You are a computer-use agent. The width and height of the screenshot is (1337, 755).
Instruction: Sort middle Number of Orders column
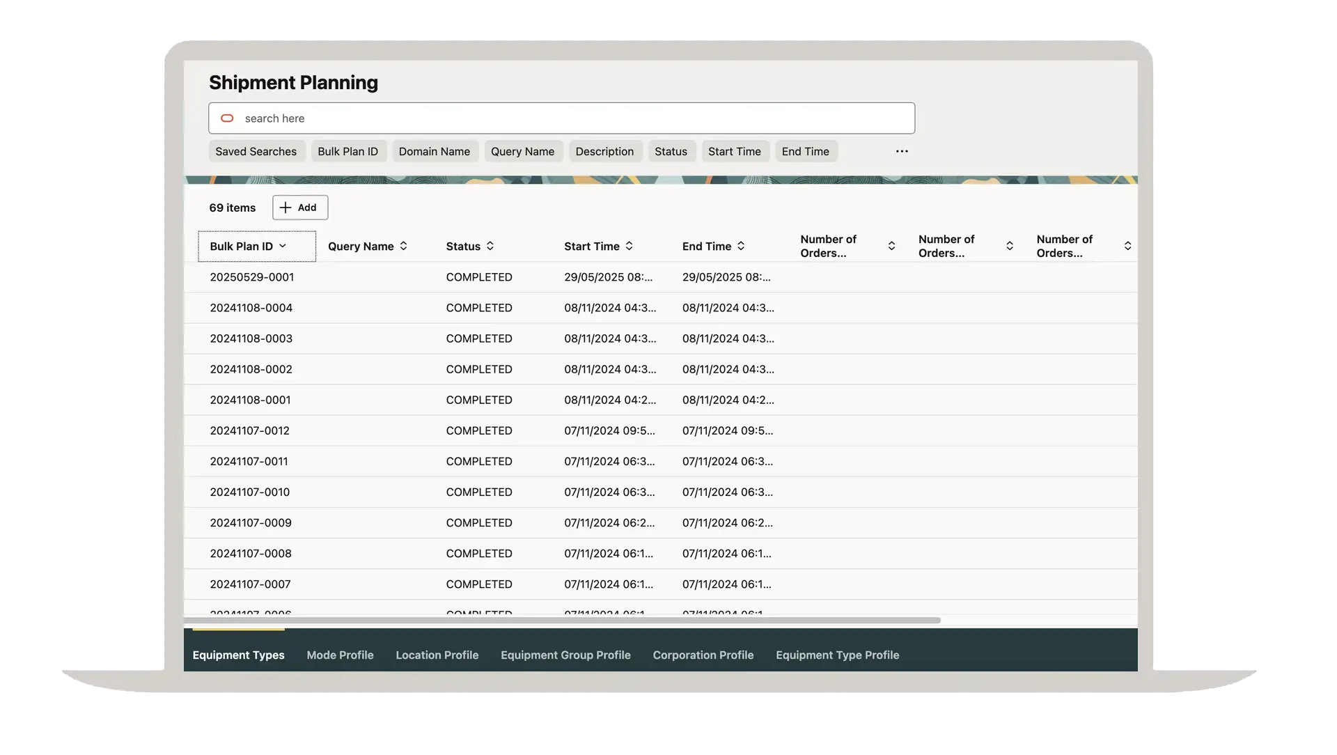coord(1009,246)
